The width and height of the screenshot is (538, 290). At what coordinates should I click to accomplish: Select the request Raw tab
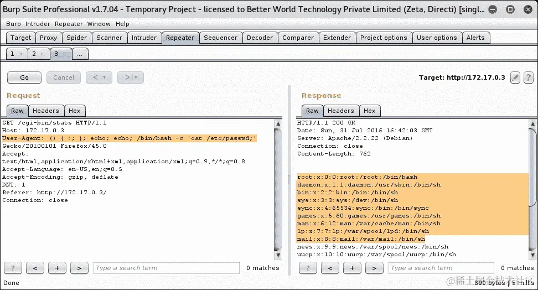click(18, 111)
